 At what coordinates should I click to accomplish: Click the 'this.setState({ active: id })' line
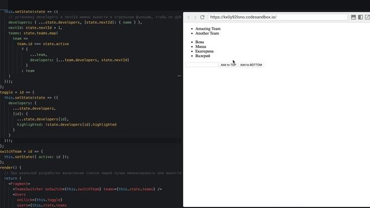(36, 157)
